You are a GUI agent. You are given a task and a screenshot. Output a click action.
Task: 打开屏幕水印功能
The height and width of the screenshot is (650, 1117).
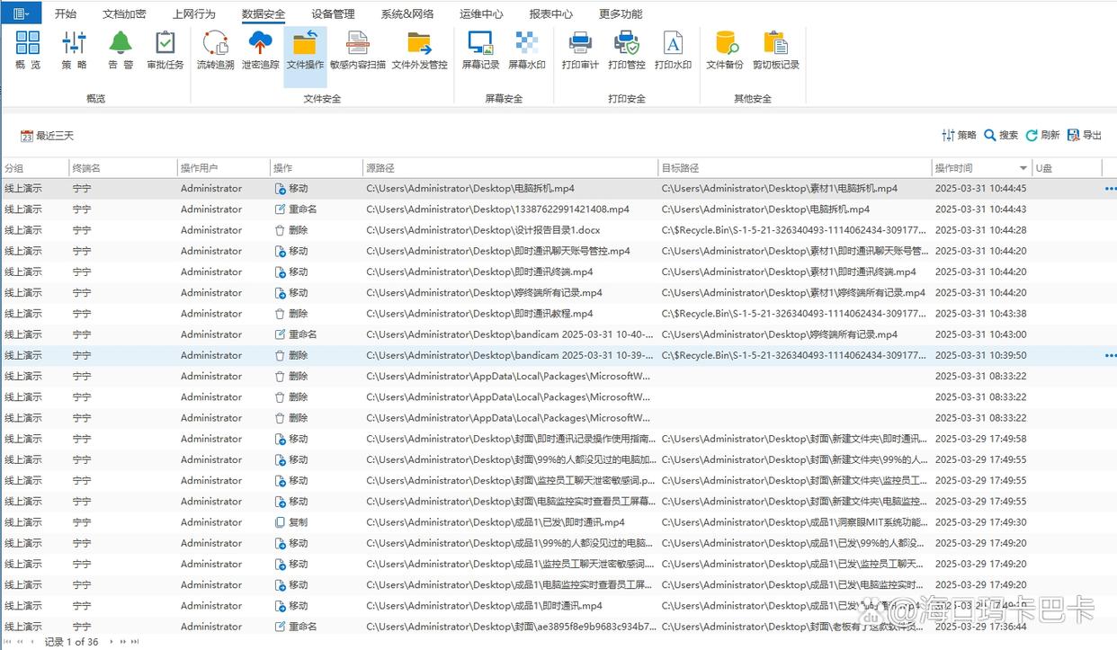coord(526,49)
